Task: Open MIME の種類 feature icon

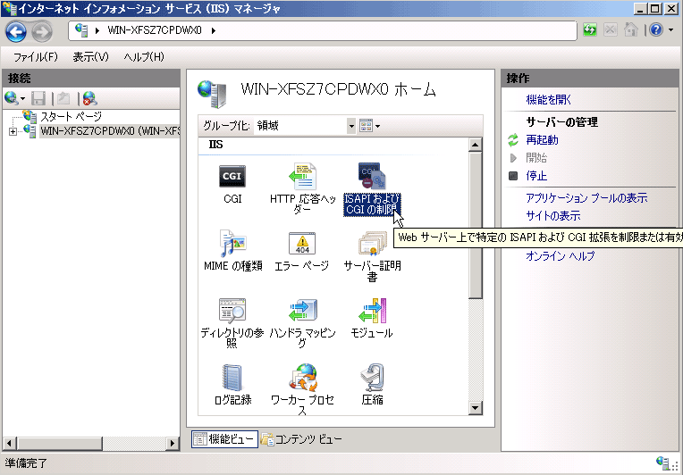Action: pos(232,244)
